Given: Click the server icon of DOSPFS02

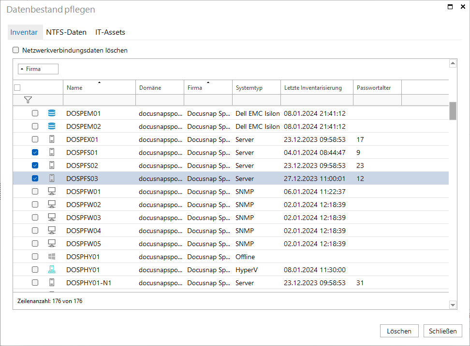Looking at the screenshot, I should tap(52, 165).
